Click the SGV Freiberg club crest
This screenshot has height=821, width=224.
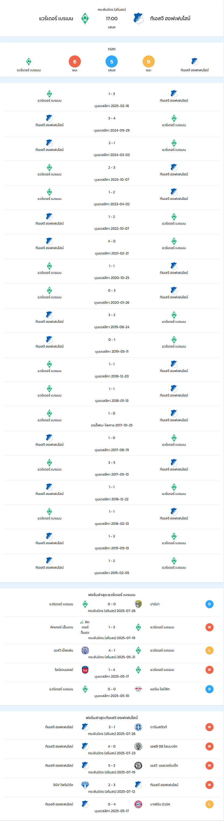tap(85, 785)
